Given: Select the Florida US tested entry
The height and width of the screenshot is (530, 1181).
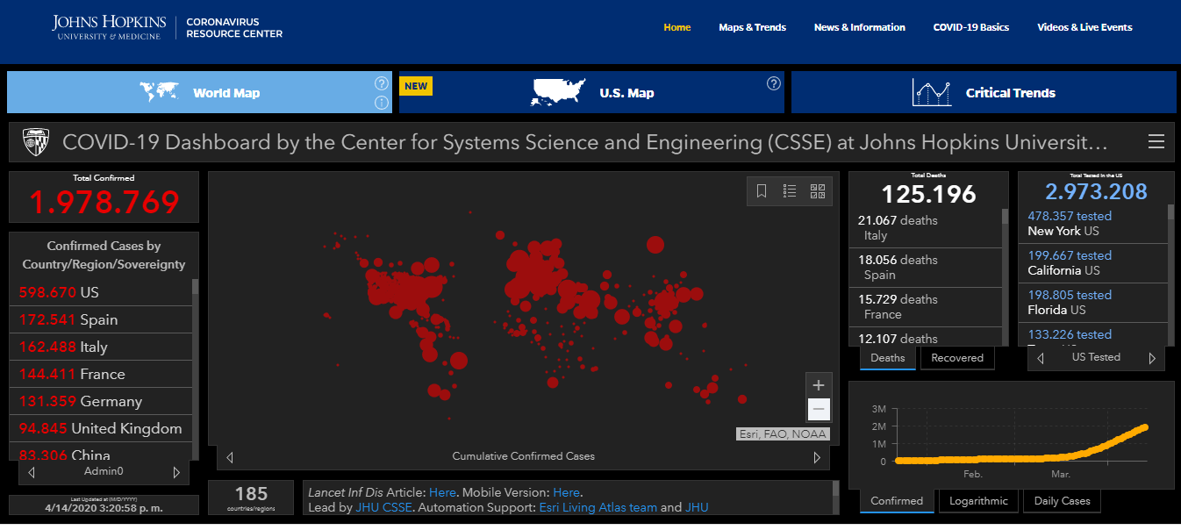Looking at the screenshot, I should click(x=1092, y=302).
